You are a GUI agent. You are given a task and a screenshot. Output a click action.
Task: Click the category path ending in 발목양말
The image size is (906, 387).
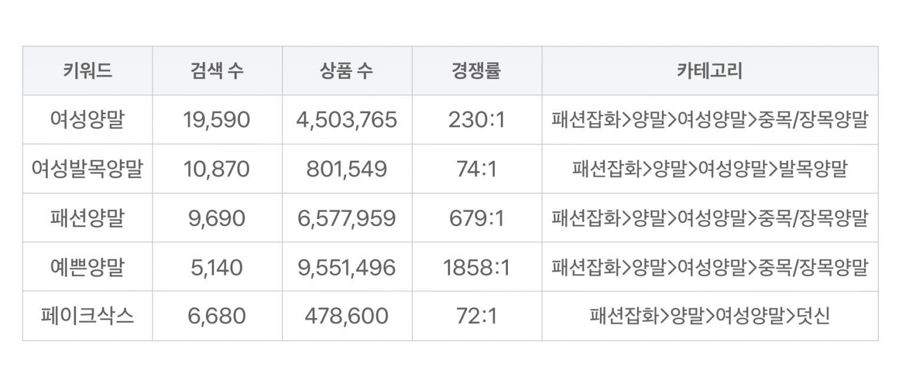tap(710, 169)
